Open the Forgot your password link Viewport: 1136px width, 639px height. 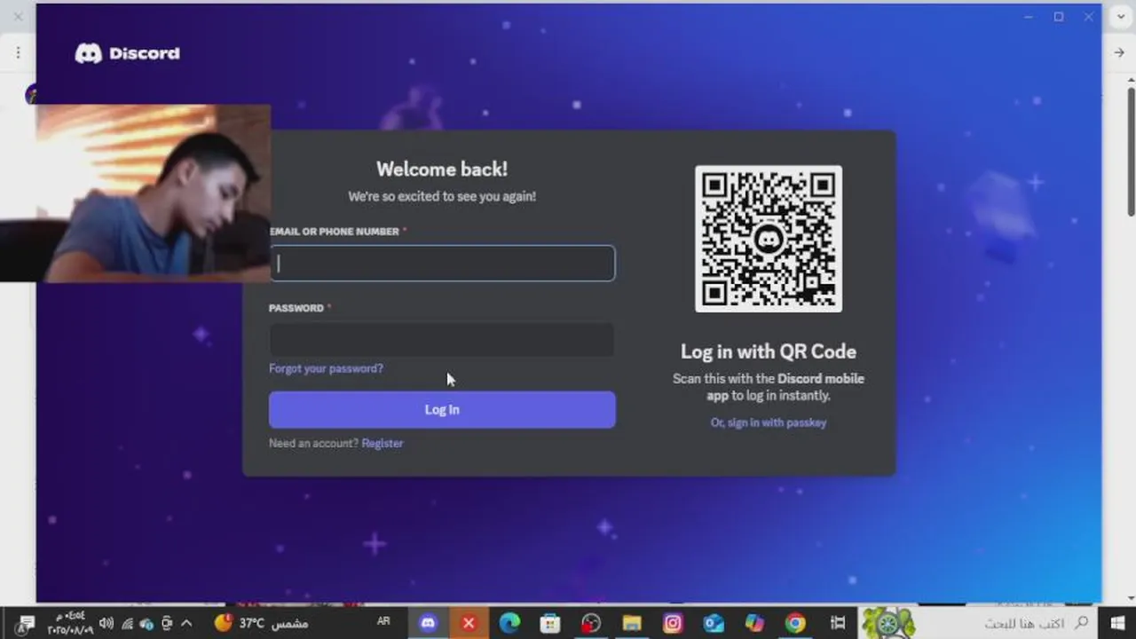click(x=326, y=368)
